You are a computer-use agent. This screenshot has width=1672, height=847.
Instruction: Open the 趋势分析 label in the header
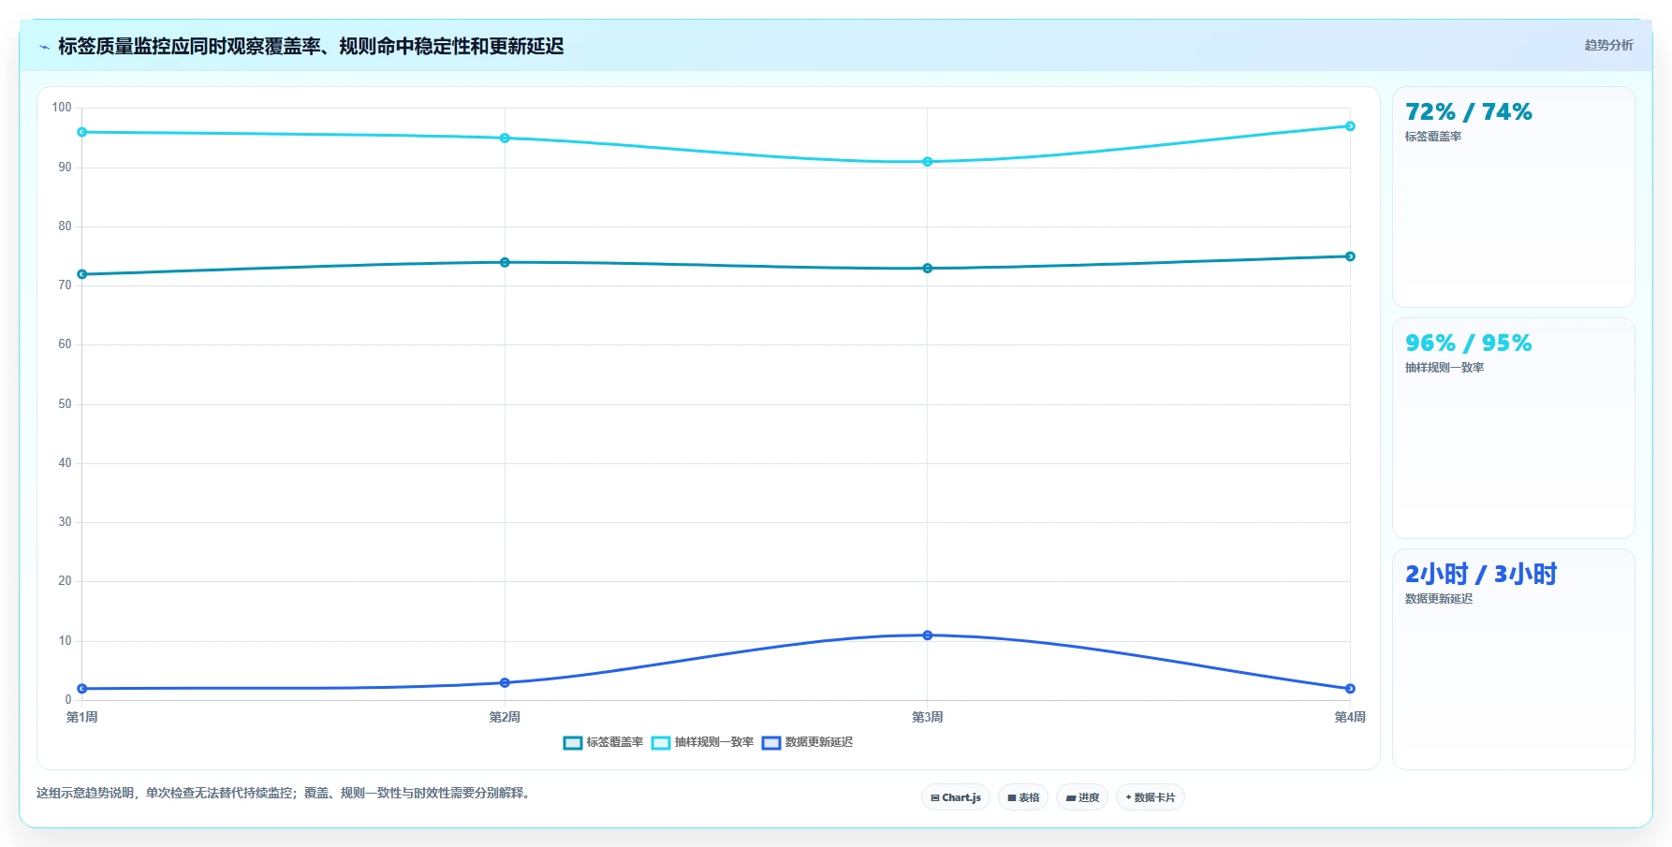point(1608,45)
